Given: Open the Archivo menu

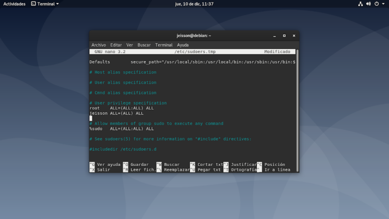Looking at the screenshot, I should click(98, 45).
